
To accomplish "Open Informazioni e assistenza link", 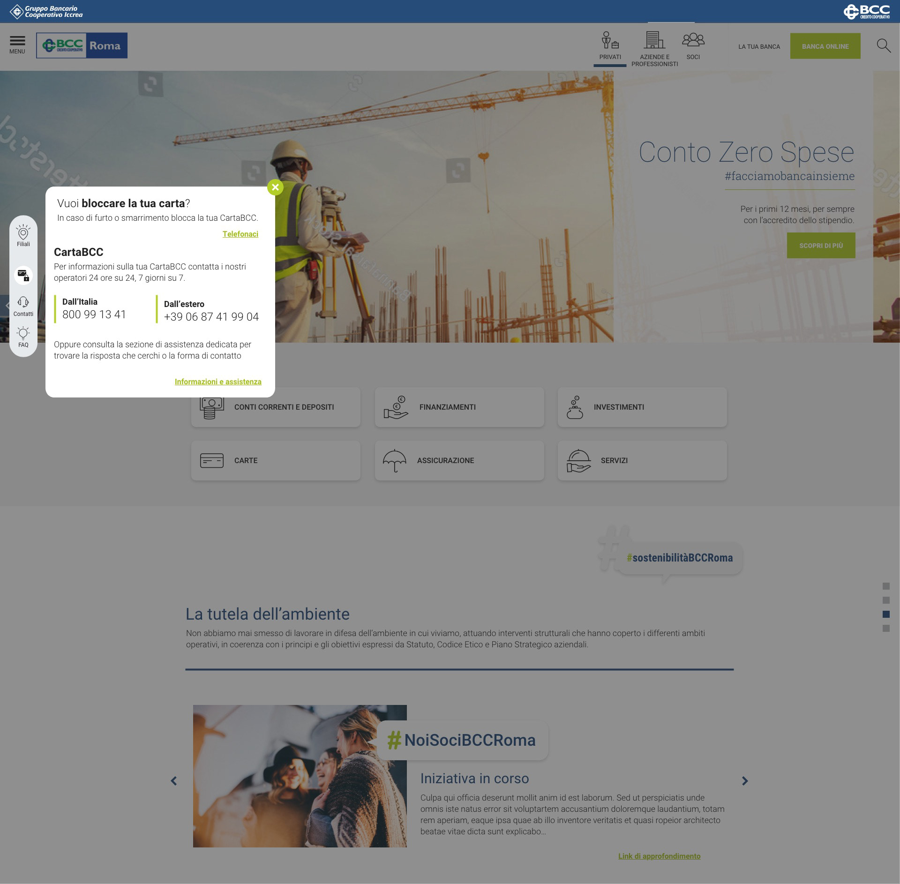I will pos(218,382).
